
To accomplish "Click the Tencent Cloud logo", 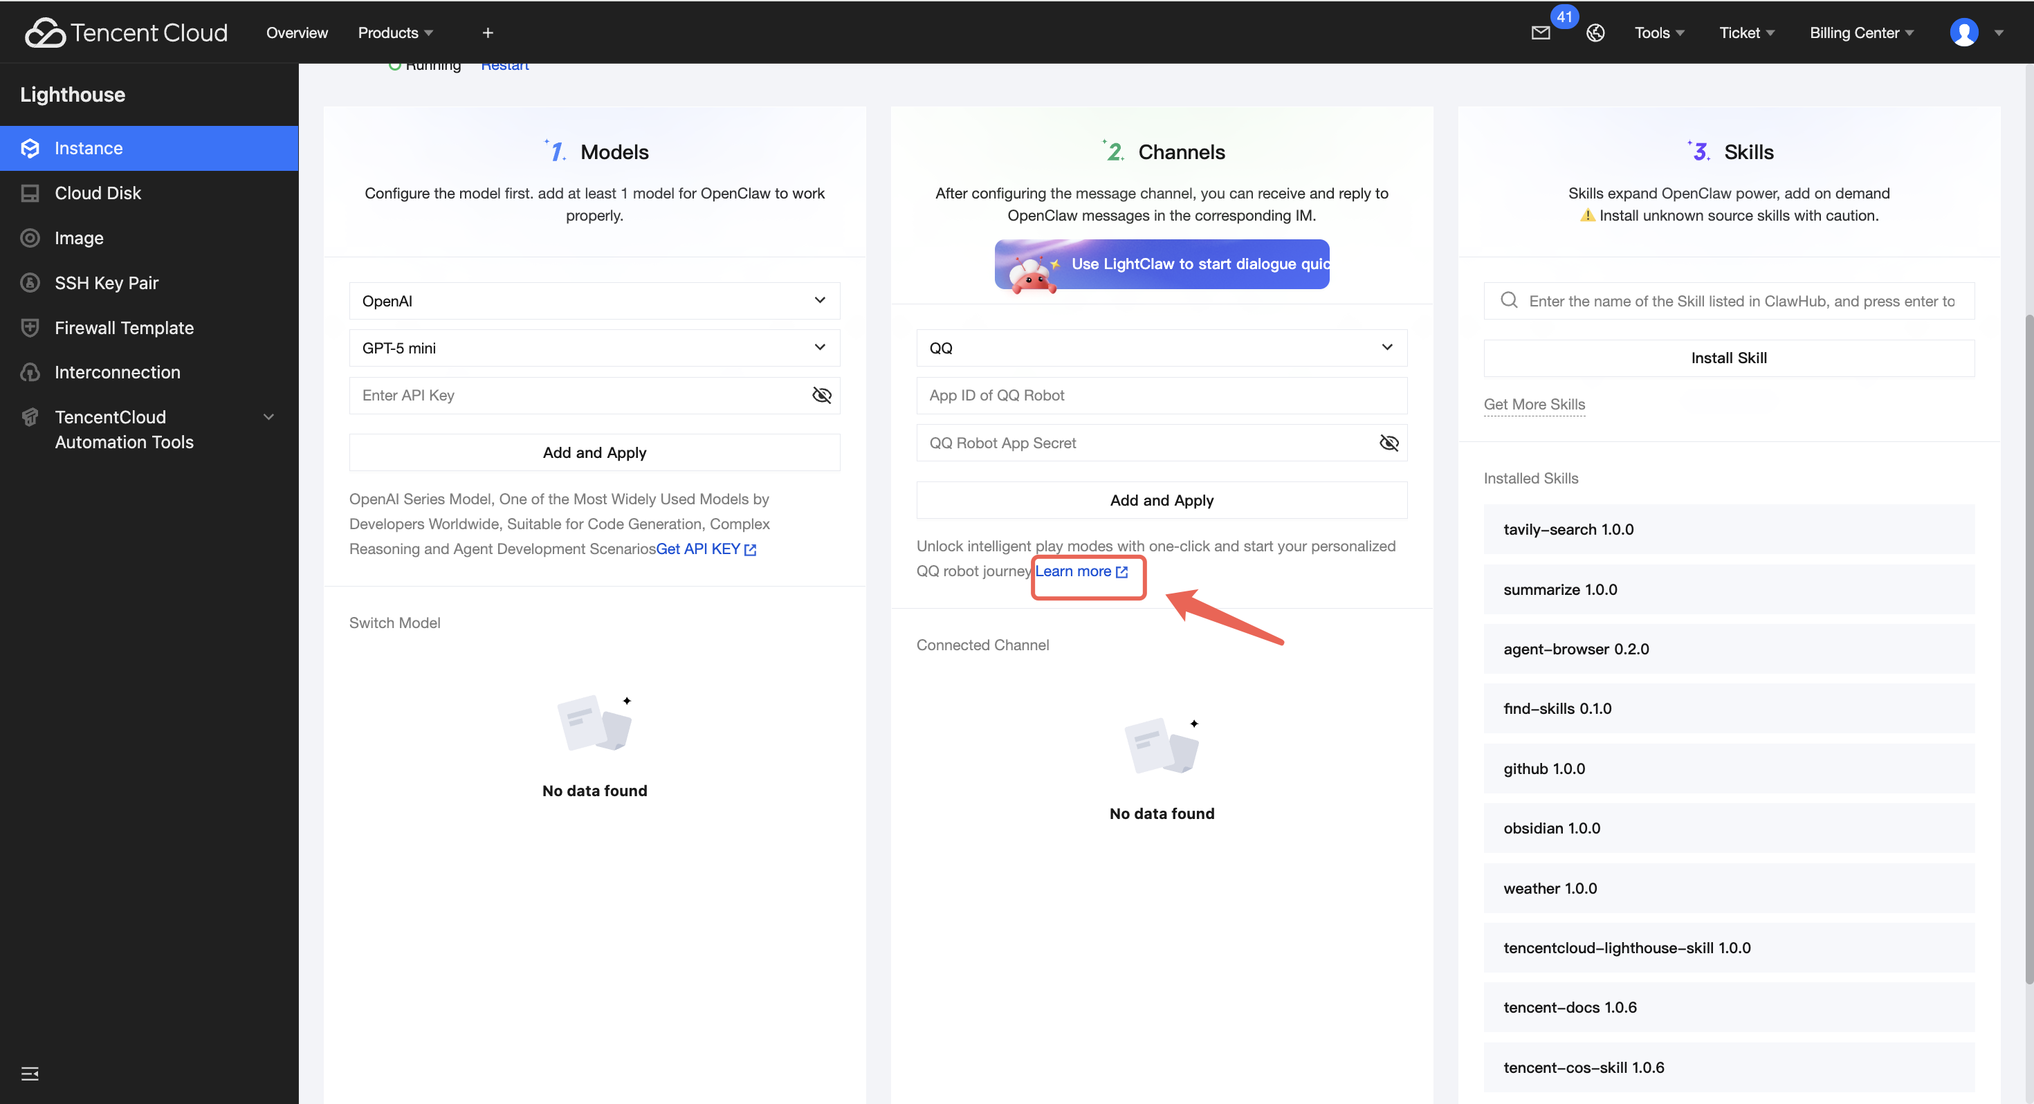I will [x=127, y=33].
